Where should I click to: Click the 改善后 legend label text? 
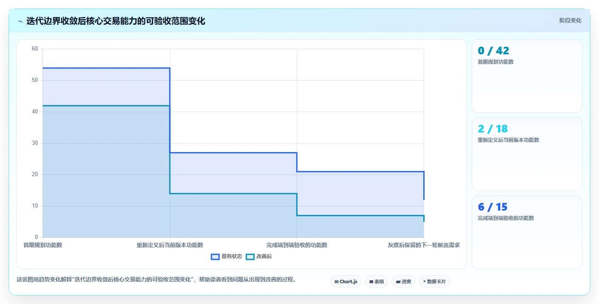[x=264, y=256]
